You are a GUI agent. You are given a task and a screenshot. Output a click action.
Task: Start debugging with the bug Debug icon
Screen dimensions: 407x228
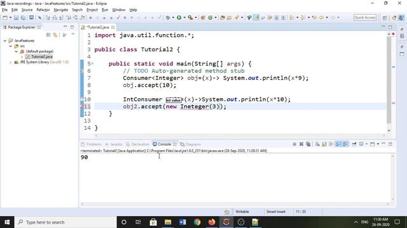[168, 18]
